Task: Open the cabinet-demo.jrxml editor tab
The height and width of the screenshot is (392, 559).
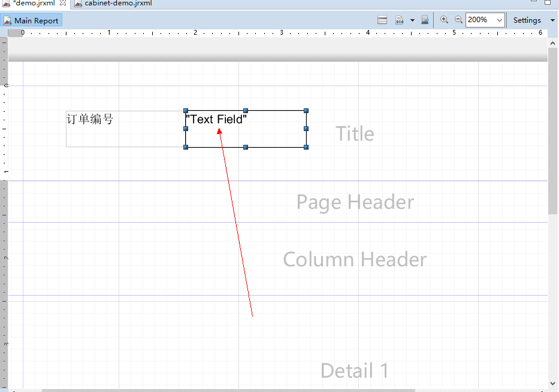Action: [118, 3]
